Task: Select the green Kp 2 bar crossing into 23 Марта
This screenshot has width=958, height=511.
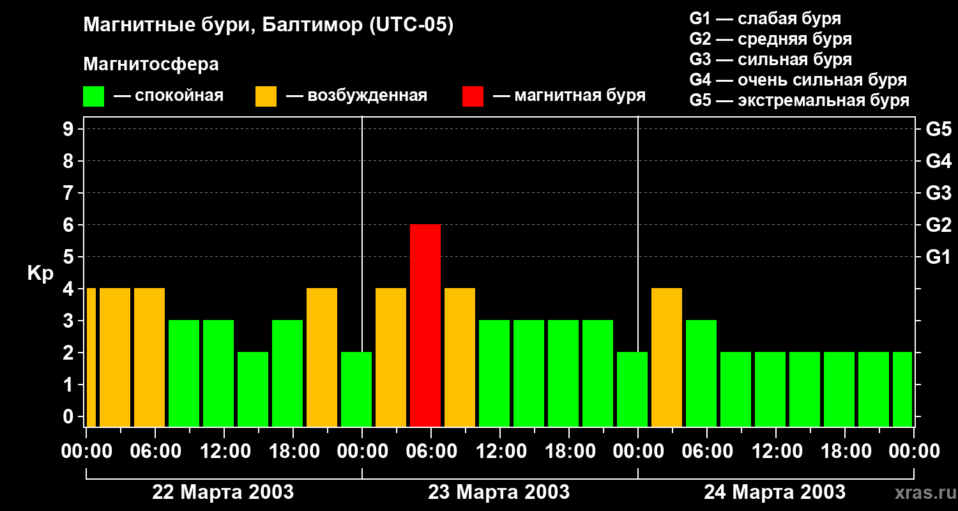Action: [x=356, y=389]
